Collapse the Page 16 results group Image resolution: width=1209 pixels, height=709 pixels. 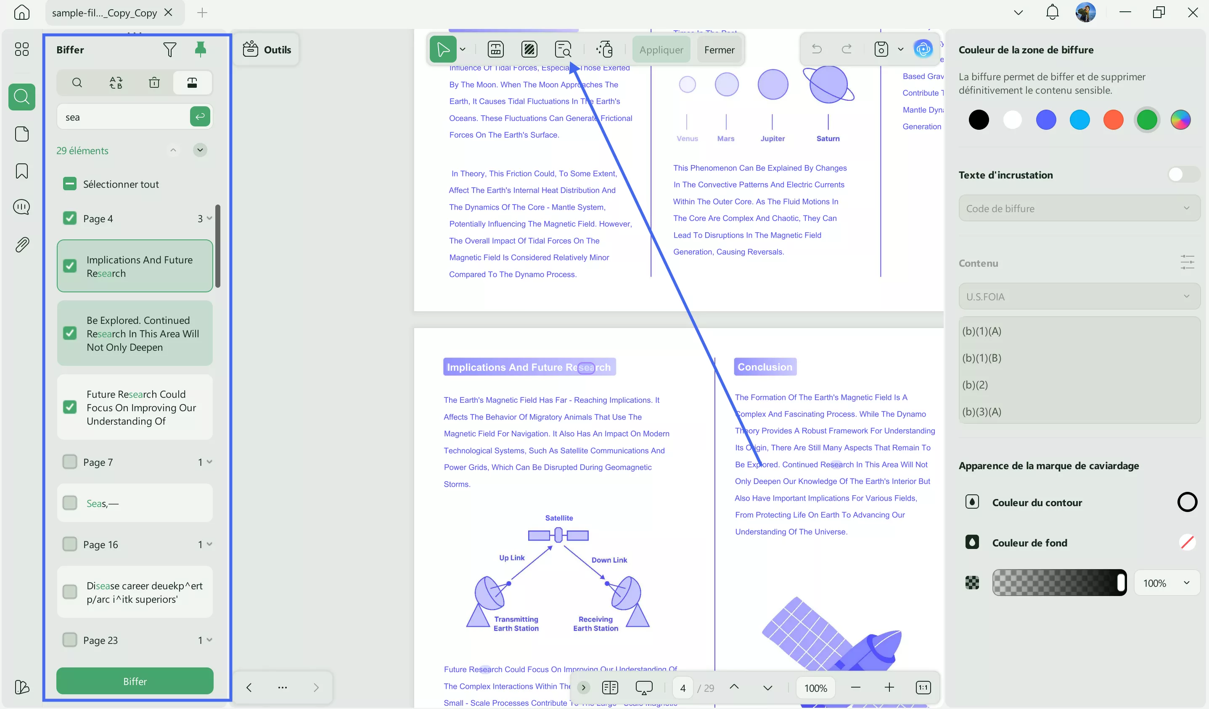tap(209, 544)
